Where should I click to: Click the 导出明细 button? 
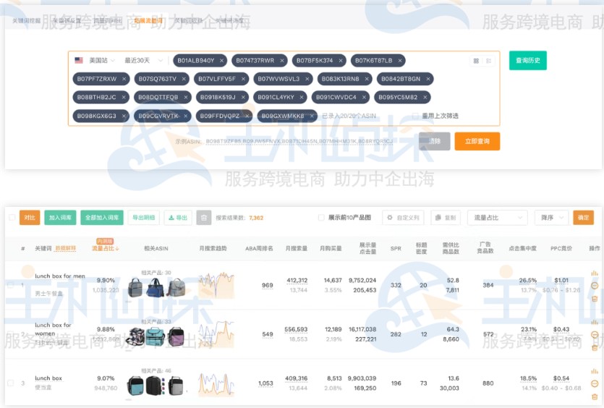pyautogui.click(x=144, y=218)
